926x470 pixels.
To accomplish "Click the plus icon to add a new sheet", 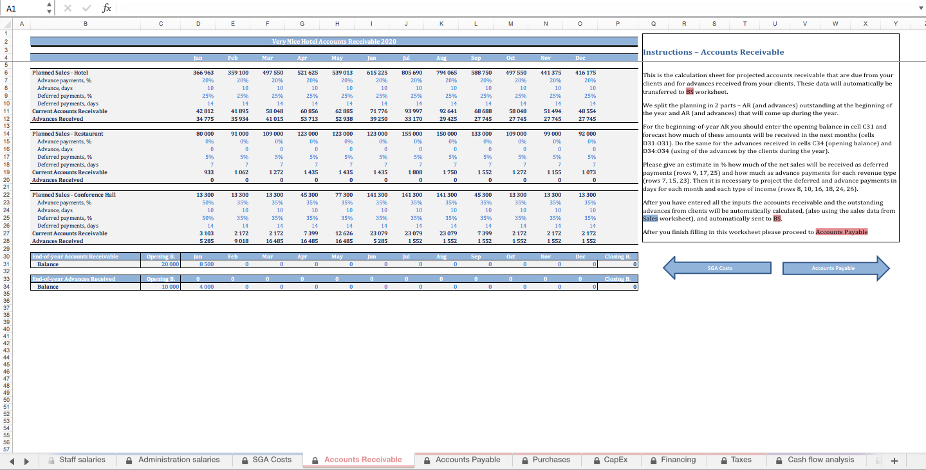I will [894, 460].
